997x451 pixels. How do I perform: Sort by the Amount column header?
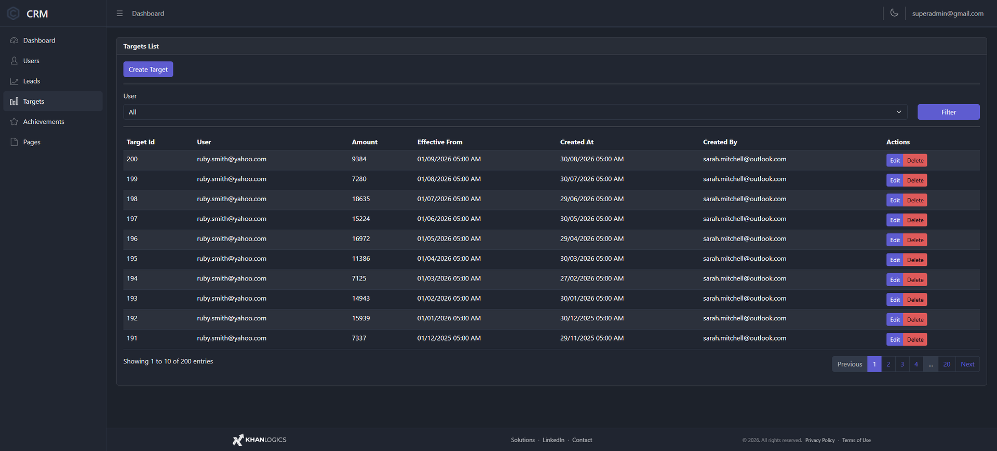coord(365,142)
